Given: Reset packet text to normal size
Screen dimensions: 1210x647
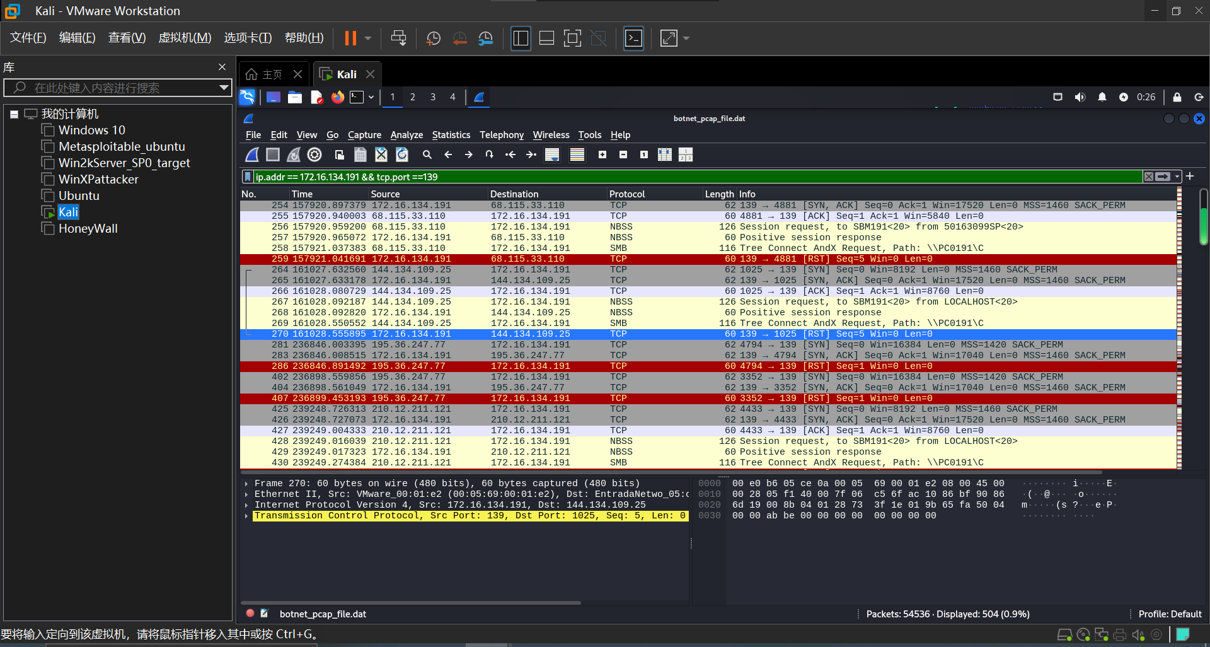Looking at the screenshot, I should (644, 154).
